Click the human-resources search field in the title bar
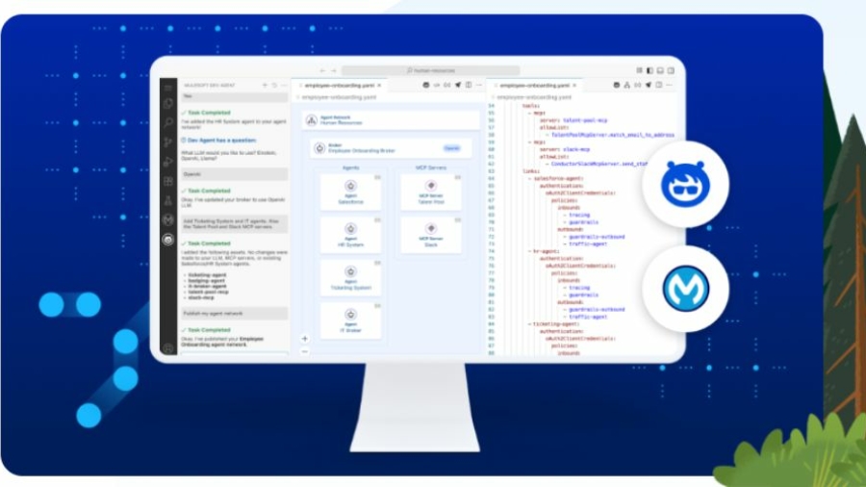The width and height of the screenshot is (866, 487). point(431,70)
